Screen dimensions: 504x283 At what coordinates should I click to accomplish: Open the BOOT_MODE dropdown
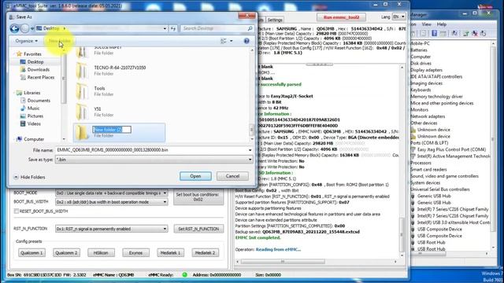(165, 193)
